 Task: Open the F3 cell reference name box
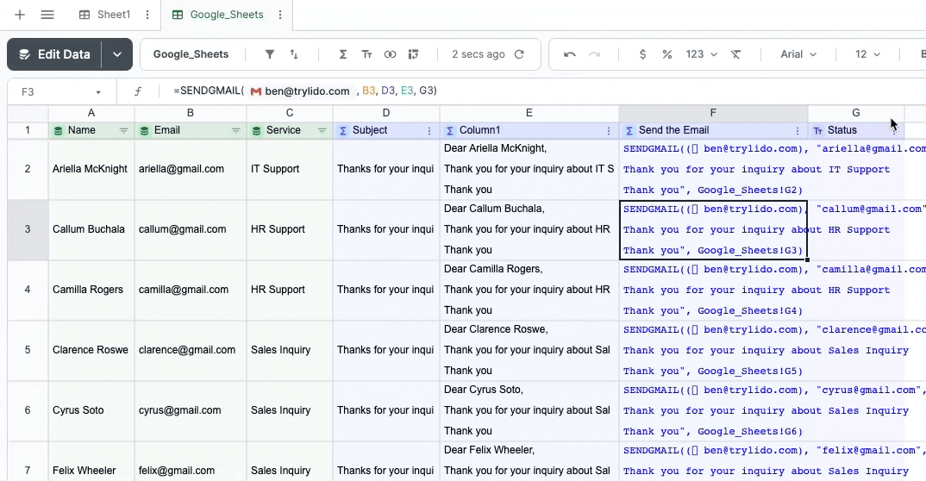point(61,91)
